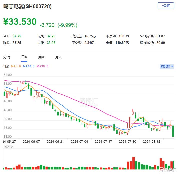Click the last large green candlestick

173,131
